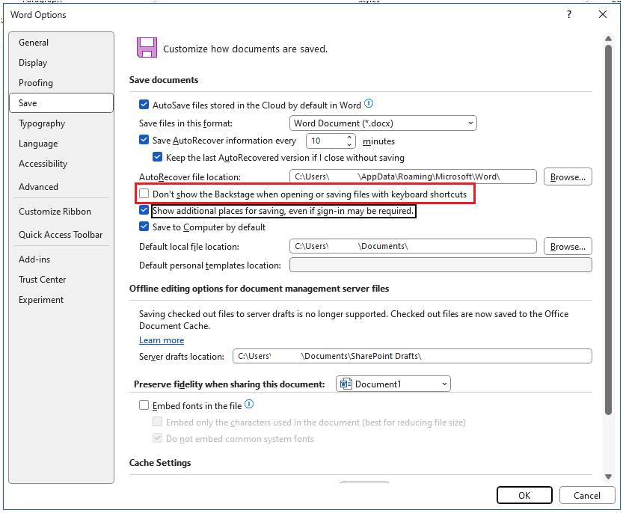Click the info icon next to Embed fonts
623x513 pixels.
tap(249, 404)
